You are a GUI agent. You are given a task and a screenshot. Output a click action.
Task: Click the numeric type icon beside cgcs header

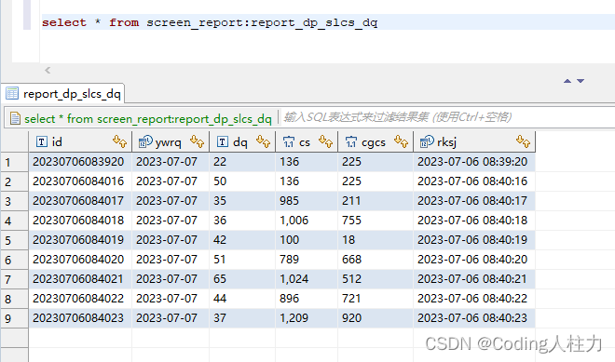coord(351,141)
